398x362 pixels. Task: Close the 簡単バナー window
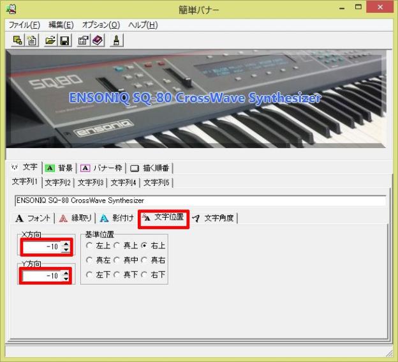[x=380, y=8]
